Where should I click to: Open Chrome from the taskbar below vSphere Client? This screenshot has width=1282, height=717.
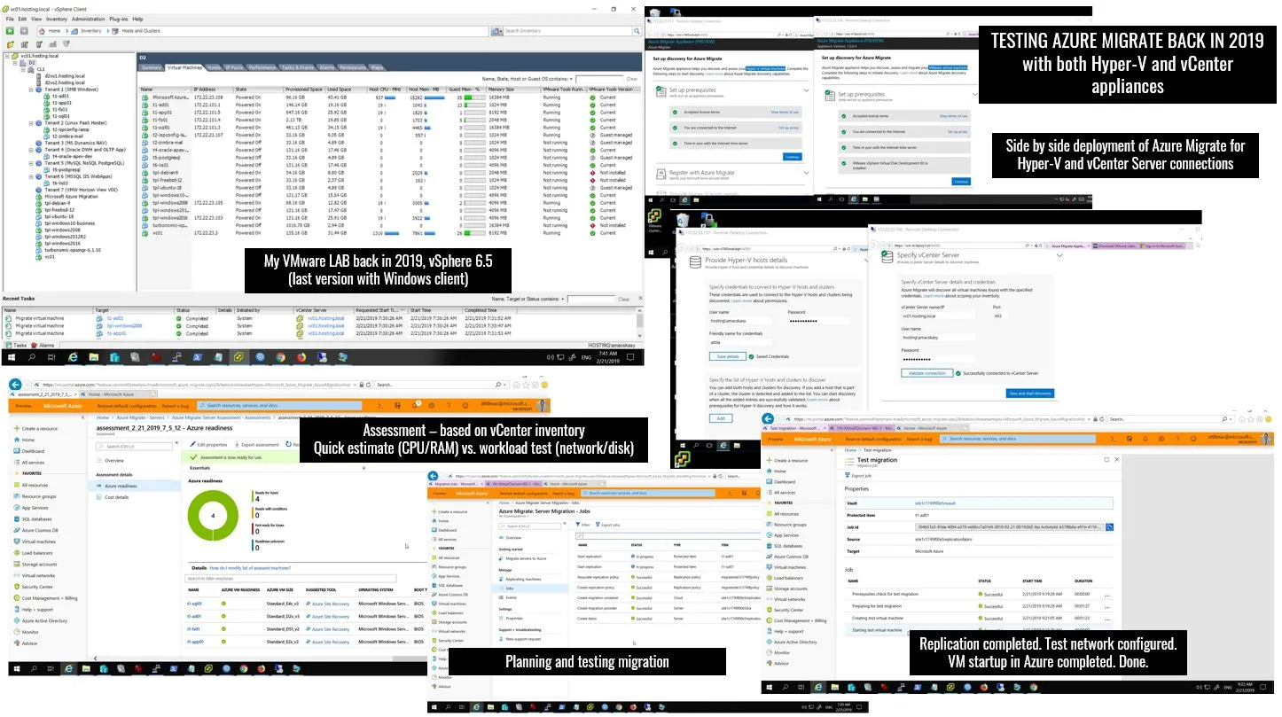pos(280,356)
